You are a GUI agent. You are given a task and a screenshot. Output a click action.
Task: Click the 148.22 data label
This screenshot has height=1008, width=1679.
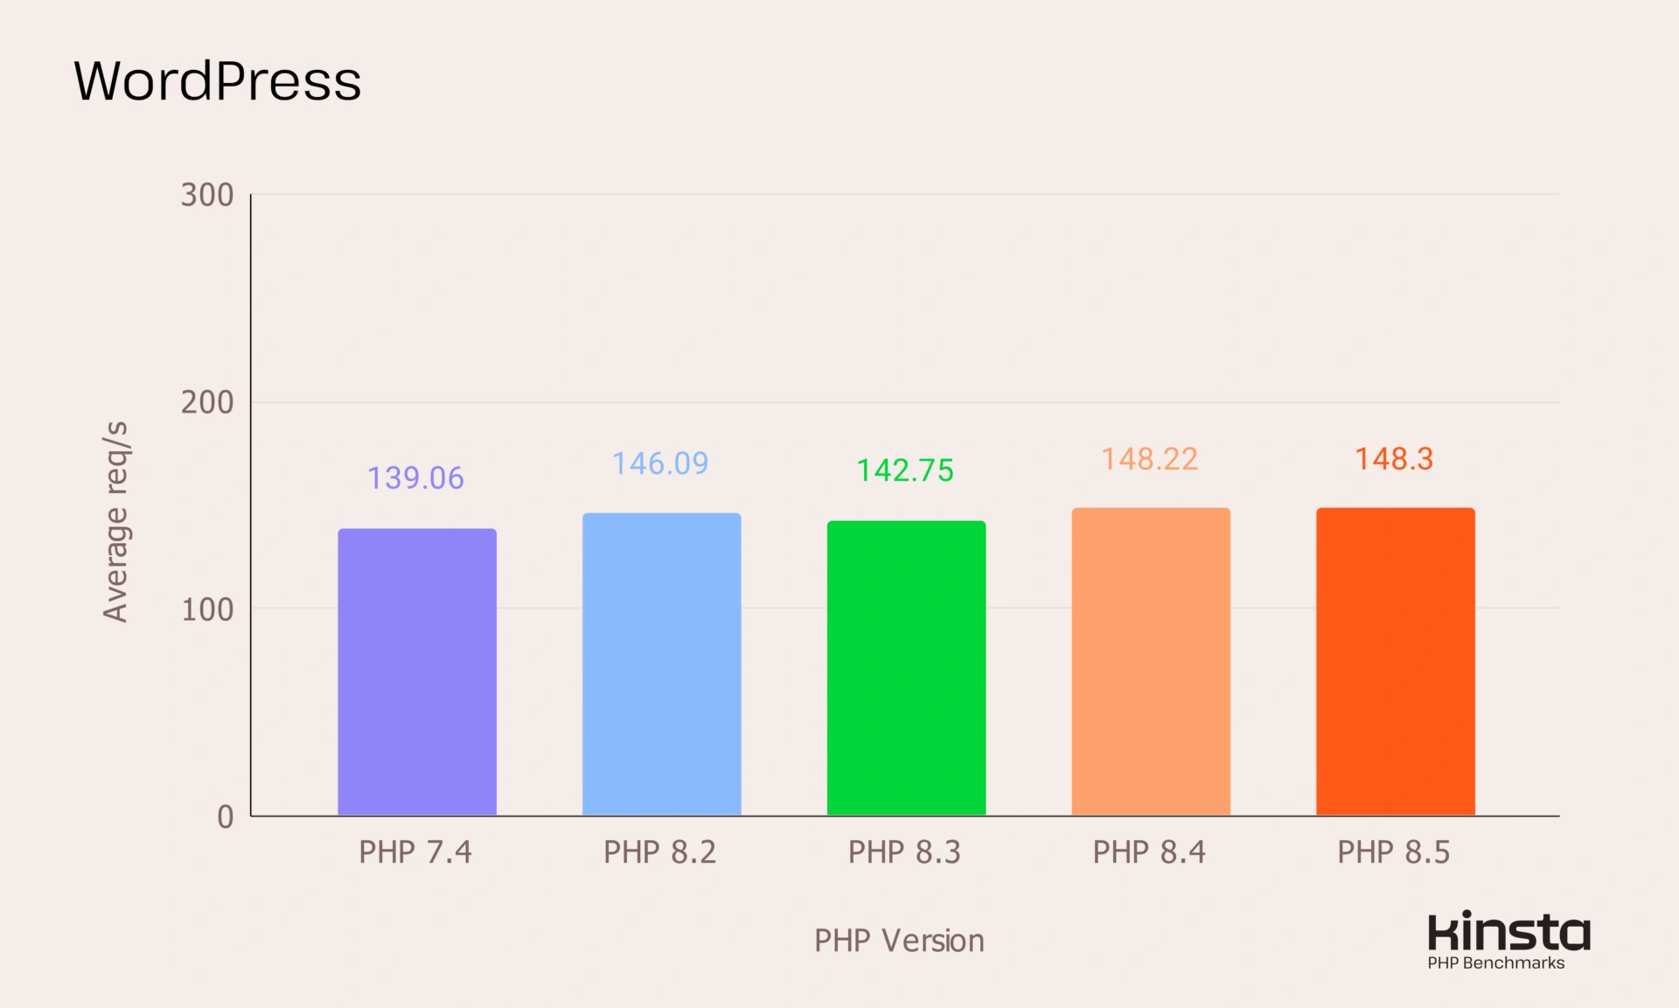(1149, 459)
